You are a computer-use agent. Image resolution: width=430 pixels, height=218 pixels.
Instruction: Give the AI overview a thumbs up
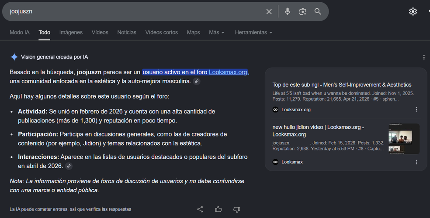tap(218, 210)
